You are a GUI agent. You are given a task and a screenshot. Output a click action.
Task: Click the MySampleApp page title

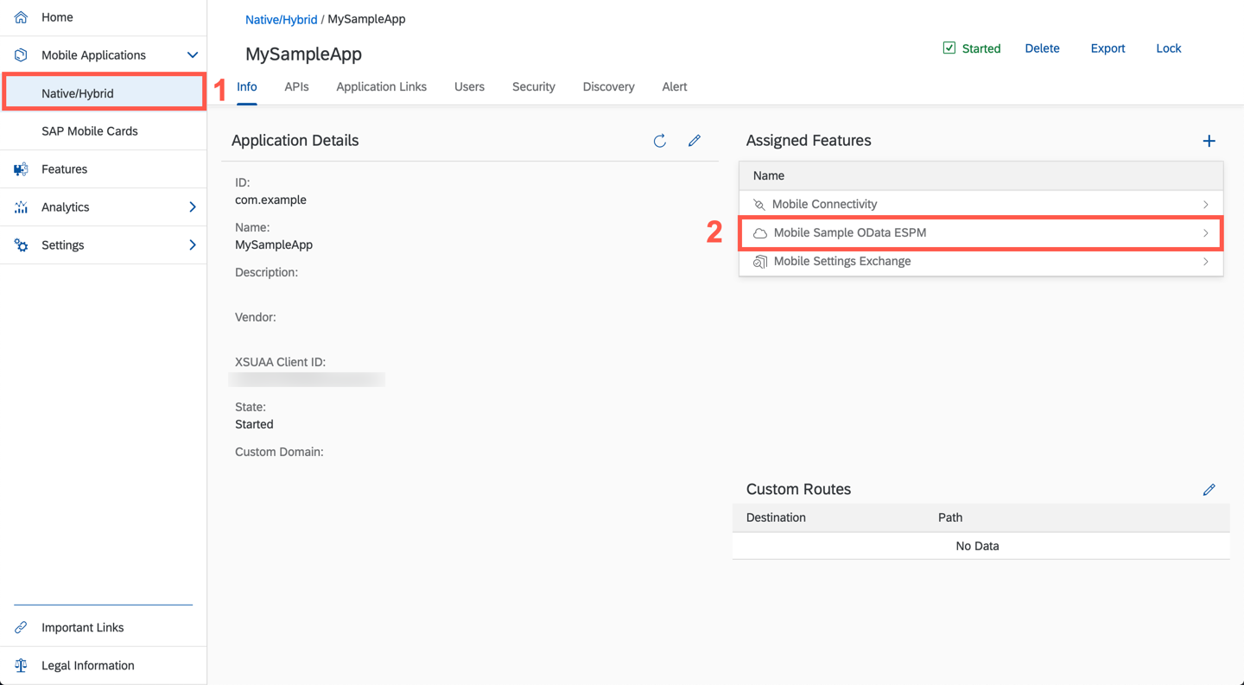(x=304, y=54)
